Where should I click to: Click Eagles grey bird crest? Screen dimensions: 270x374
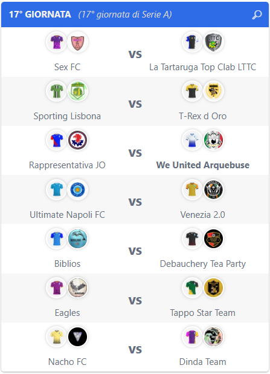[78, 288]
